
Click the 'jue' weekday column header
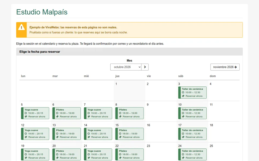[x=117, y=76]
